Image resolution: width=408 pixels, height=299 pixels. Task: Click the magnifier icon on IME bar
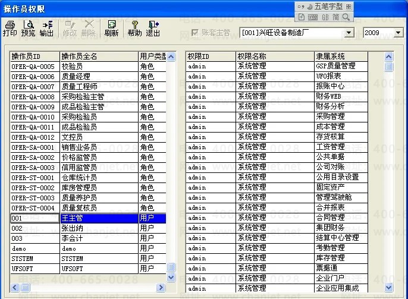coord(346,17)
